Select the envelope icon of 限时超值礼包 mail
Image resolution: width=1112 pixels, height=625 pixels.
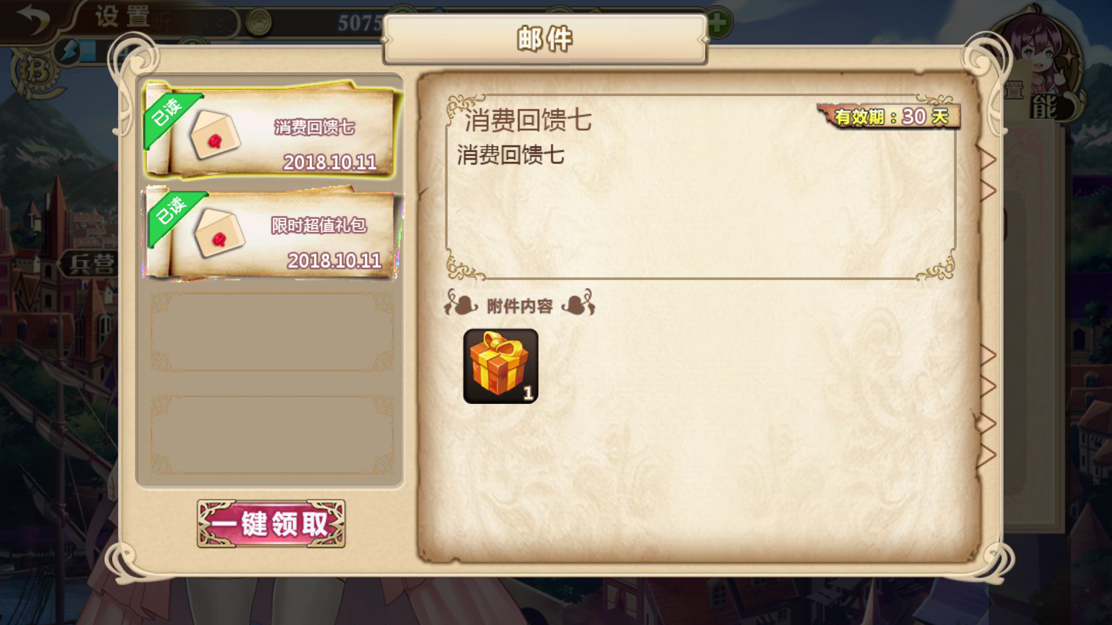pyautogui.click(x=220, y=233)
